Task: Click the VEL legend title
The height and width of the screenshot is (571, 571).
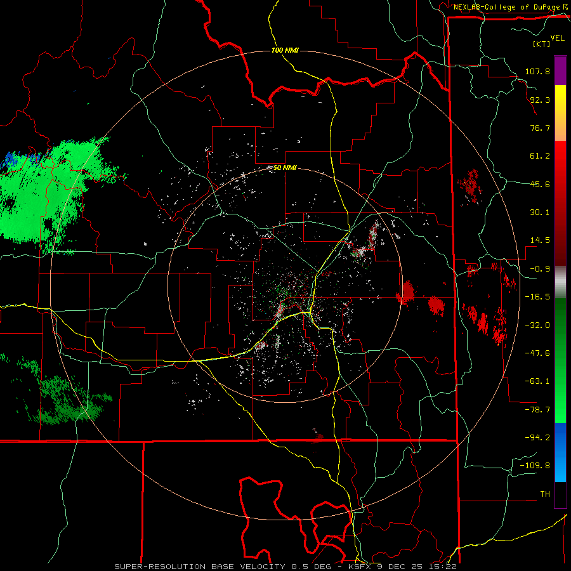Action: coord(557,38)
